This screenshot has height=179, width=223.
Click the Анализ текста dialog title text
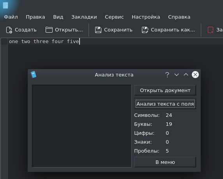(x=114, y=75)
